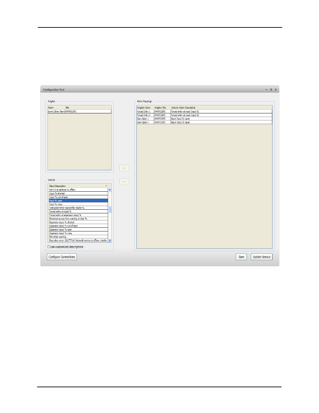Open the Alarm Description sort arrow
The width and height of the screenshot is (319, 413).
click(x=106, y=186)
